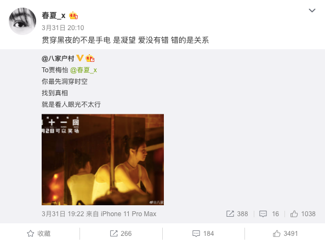
Task: Like the original post with 1038 likes
Action: point(303,214)
